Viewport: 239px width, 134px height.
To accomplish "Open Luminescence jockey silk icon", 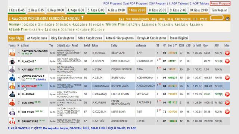I will 12,78.
